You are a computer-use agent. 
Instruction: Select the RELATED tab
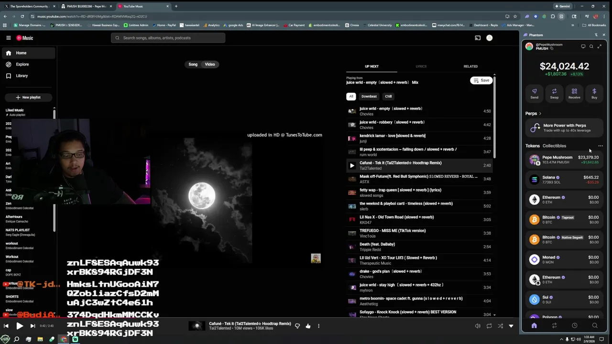click(470, 66)
